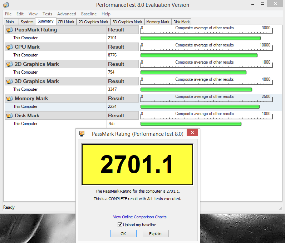Click the PerformanceTest title bar app icon
The height and width of the screenshot is (243, 285).
6,5
